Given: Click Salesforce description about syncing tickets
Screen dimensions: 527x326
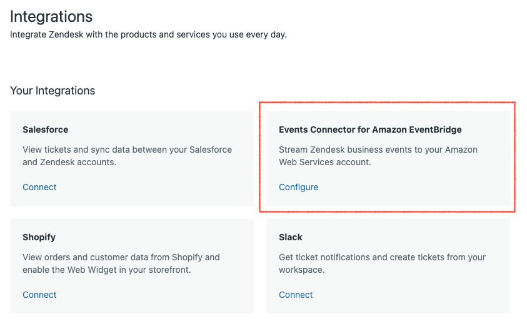Looking at the screenshot, I should point(127,156).
